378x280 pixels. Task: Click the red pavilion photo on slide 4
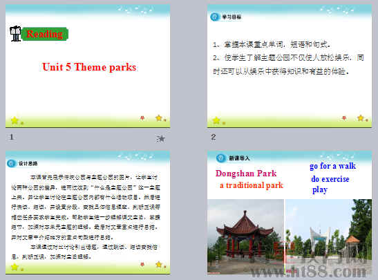coord(245,236)
